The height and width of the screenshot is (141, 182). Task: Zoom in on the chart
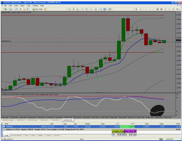click(82, 9)
